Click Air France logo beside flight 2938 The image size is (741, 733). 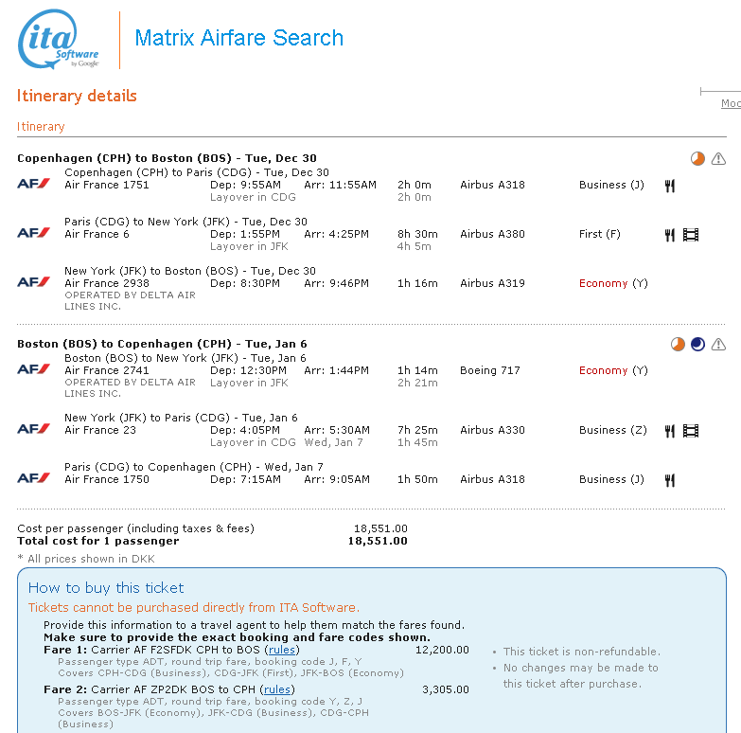pos(33,282)
